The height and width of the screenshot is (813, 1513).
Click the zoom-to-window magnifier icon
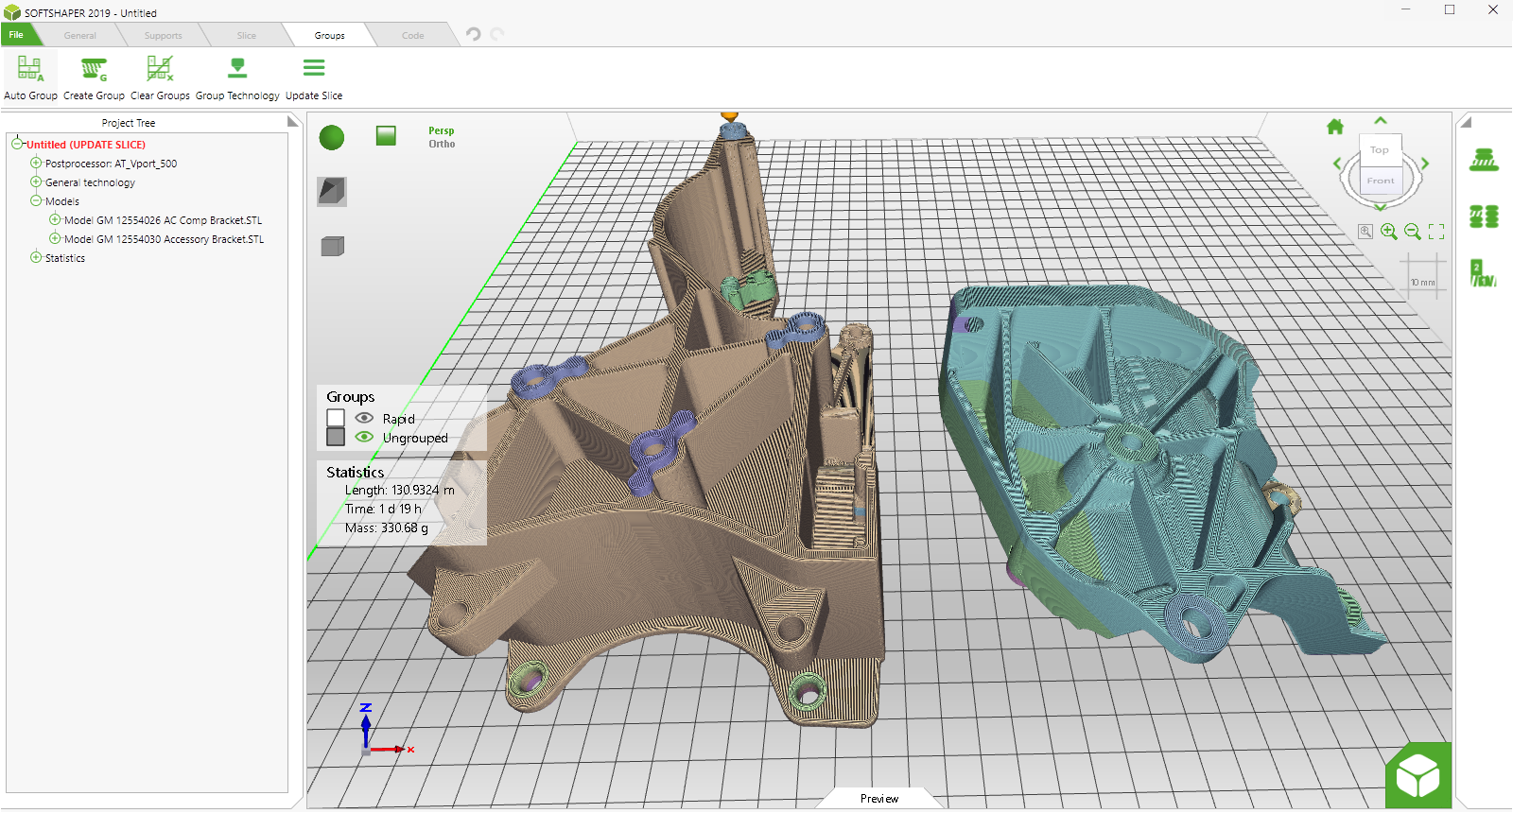coord(1365,232)
